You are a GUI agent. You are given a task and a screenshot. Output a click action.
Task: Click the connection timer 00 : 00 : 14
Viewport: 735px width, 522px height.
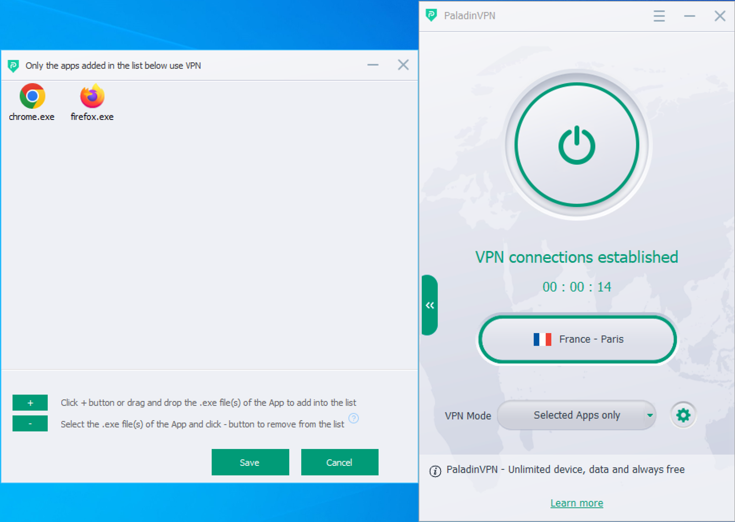coord(577,287)
